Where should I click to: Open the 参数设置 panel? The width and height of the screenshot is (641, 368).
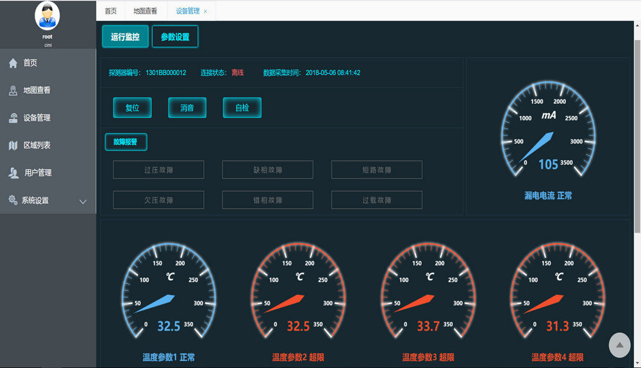175,37
